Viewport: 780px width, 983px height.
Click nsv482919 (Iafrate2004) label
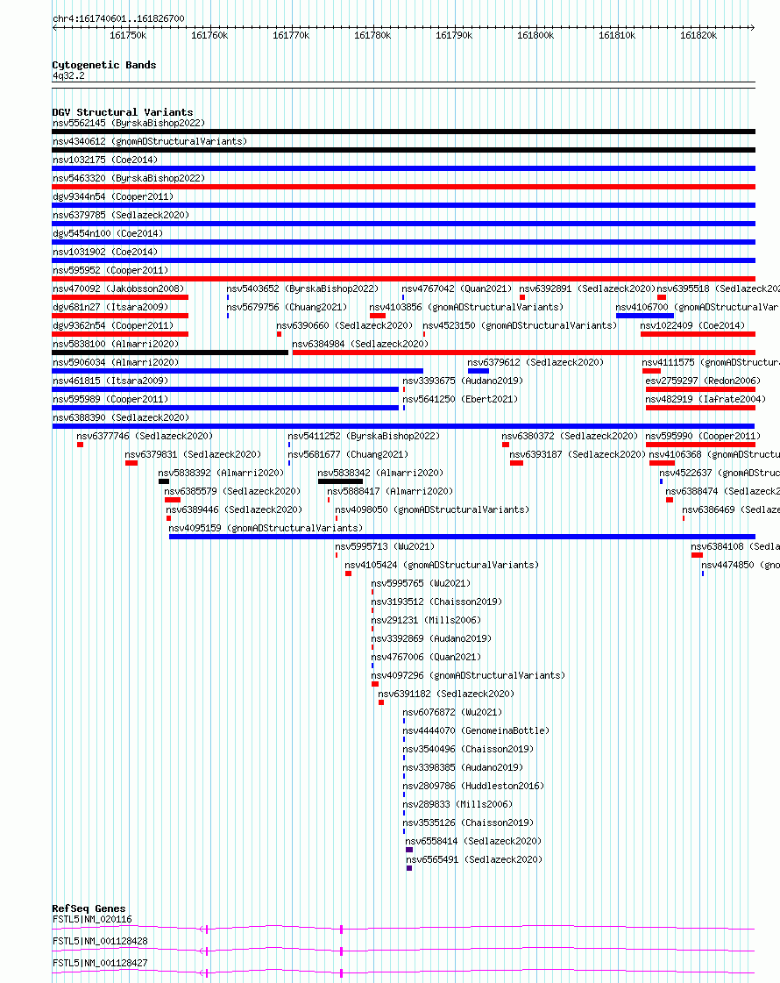(x=706, y=399)
